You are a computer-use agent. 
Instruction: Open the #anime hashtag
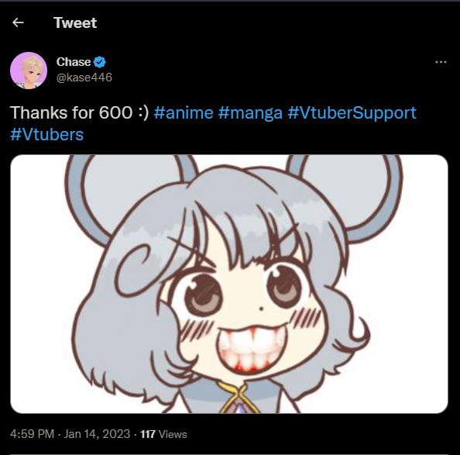coord(184,112)
